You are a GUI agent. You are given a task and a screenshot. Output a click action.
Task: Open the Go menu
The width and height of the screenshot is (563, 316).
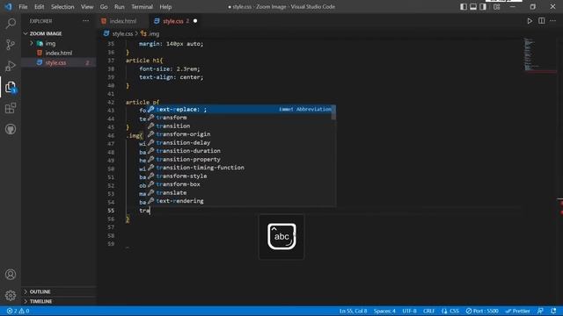[104, 7]
